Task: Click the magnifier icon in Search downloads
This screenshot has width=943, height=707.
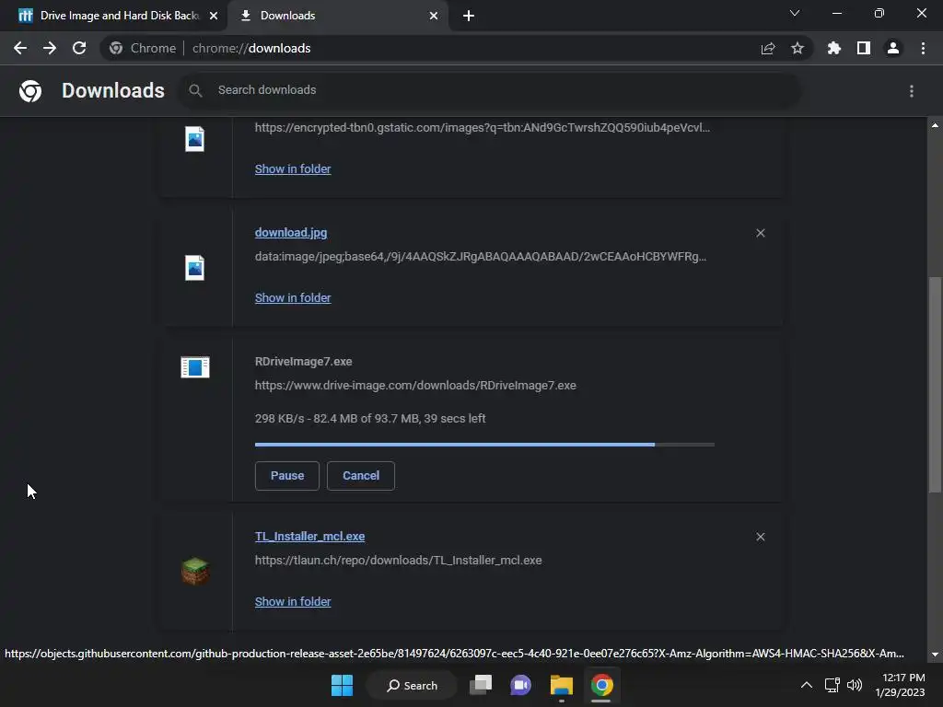Action: pyautogui.click(x=195, y=90)
